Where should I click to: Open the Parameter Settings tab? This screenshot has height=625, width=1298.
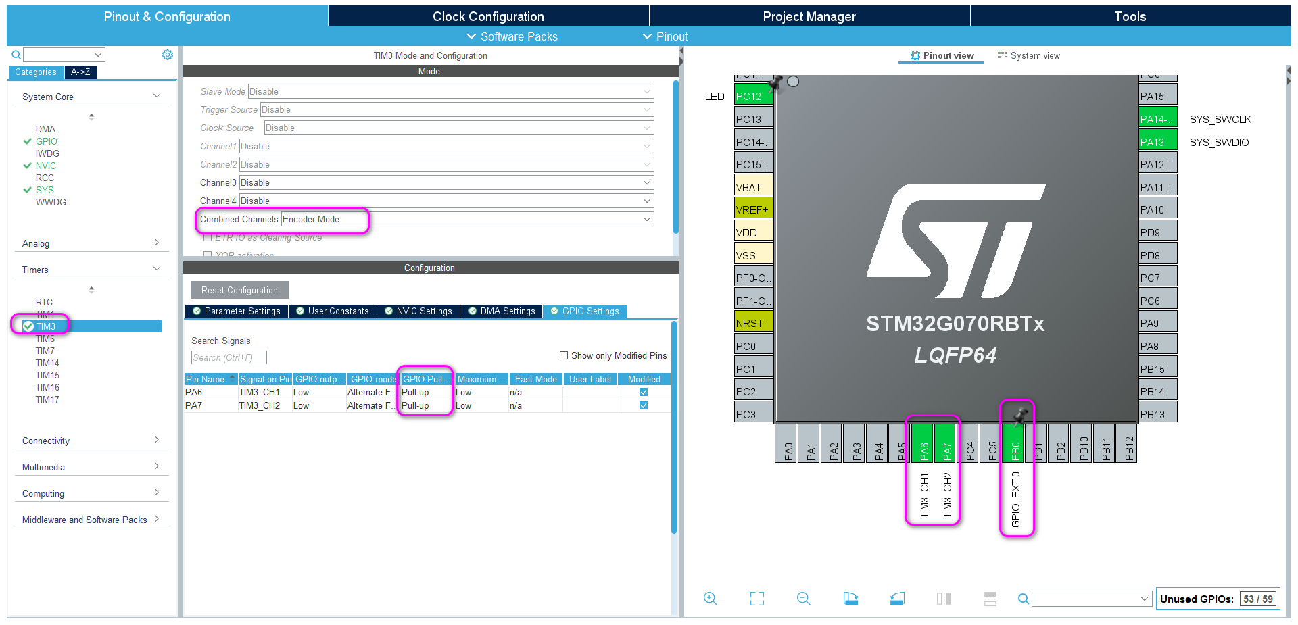pos(237,311)
